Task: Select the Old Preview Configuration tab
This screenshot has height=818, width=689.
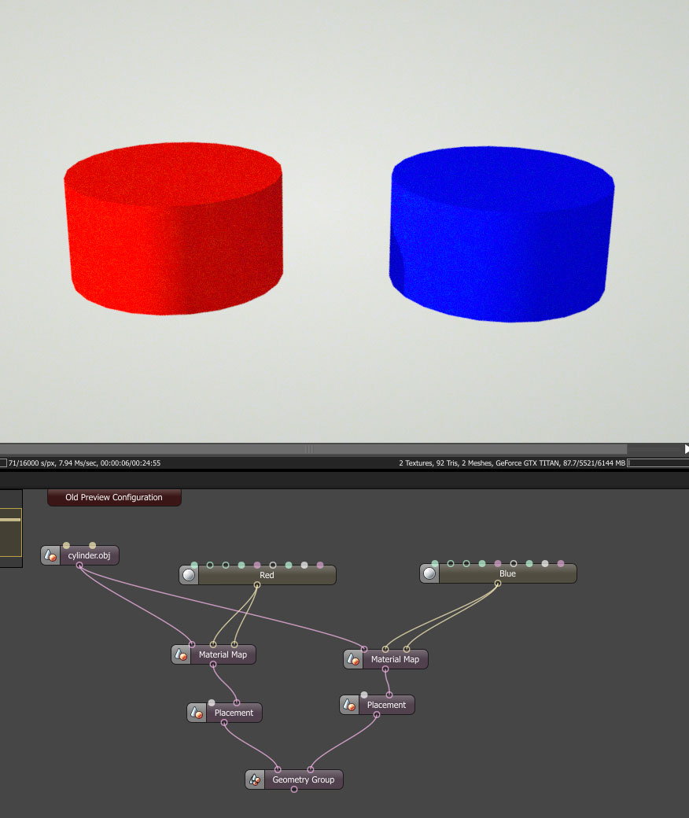Action: point(114,497)
